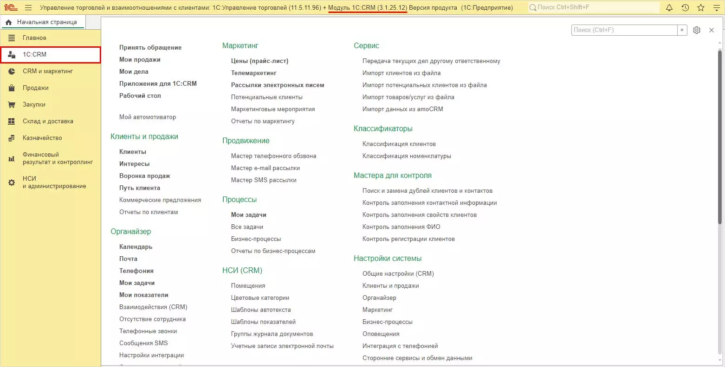Open the main menu hamburger icon
Screen dimensions: 725x367
(x=28, y=7)
